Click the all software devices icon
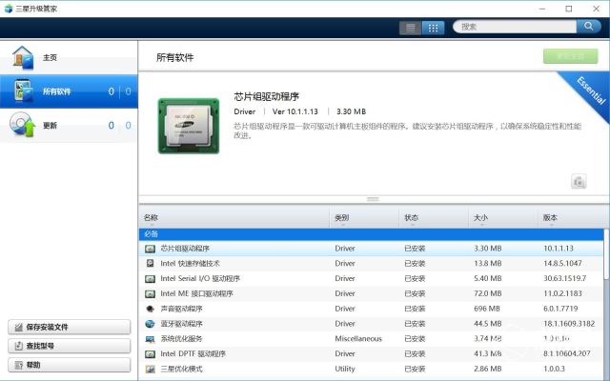 pos(23,90)
